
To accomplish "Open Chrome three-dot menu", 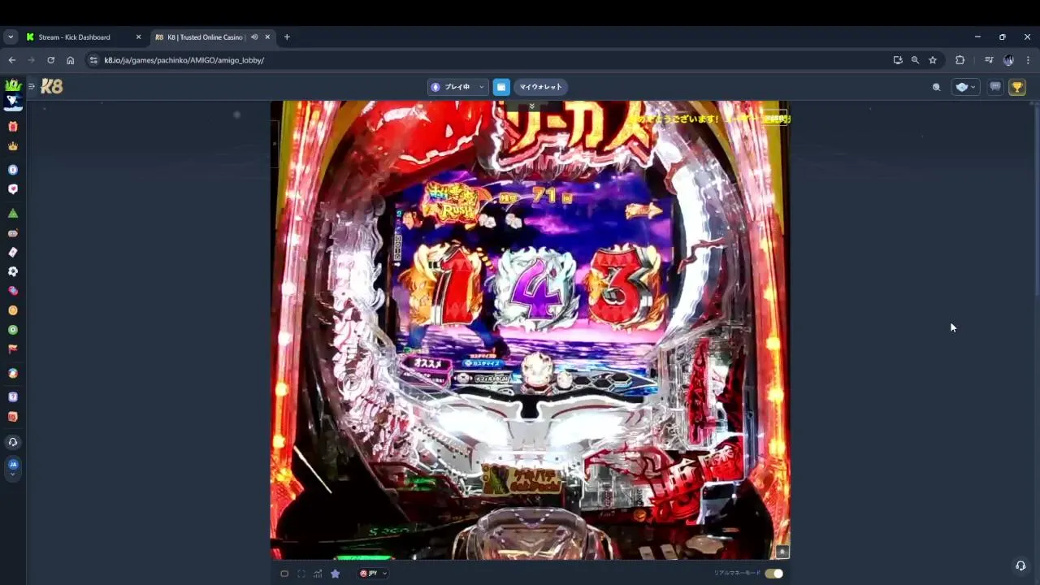I will (x=1028, y=60).
